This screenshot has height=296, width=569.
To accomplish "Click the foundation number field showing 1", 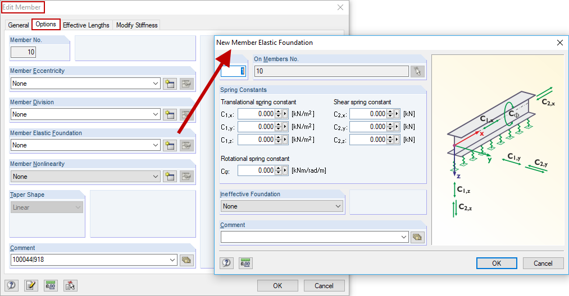I will 233,71.
